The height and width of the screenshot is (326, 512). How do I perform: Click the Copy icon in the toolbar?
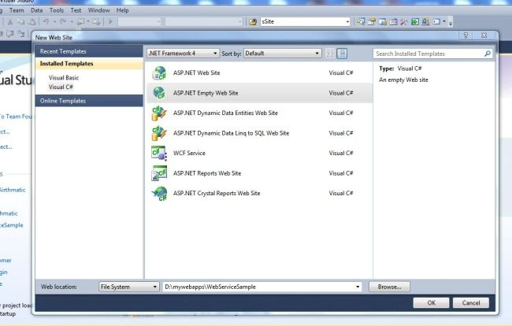(x=21, y=22)
